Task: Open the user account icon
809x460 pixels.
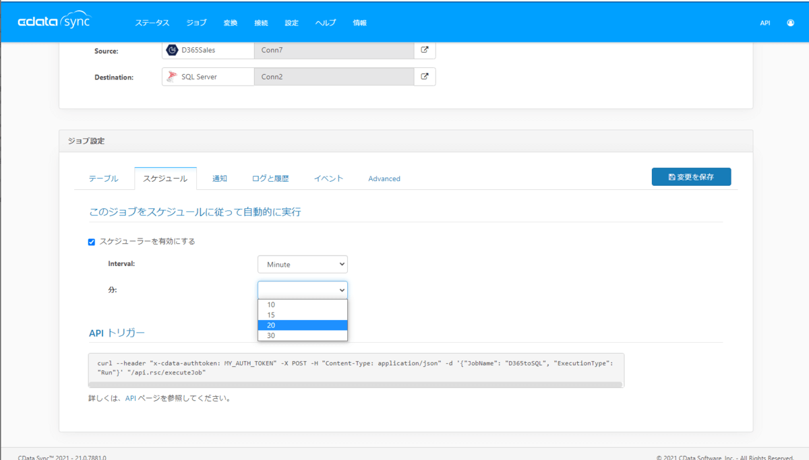Action: coord(790,23)
